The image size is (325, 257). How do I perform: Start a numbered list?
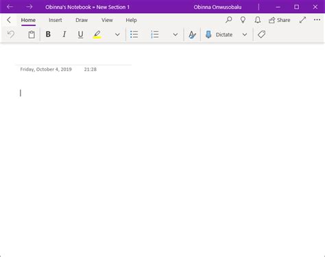155,34
